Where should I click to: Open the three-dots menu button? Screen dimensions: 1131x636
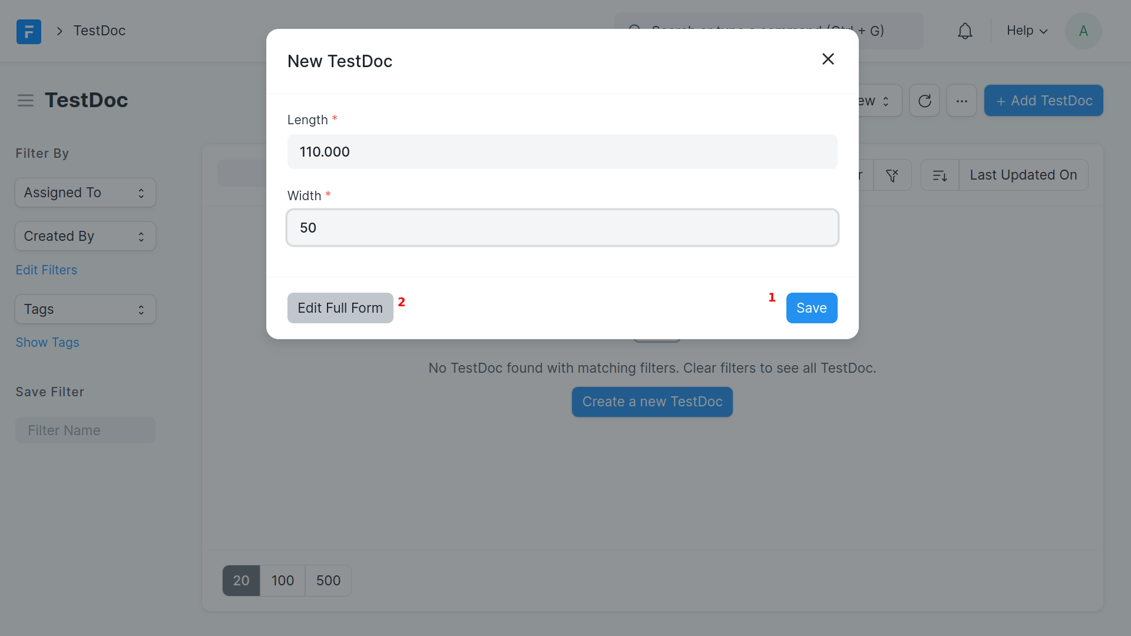pyautogui.click(x=961, y=101)
